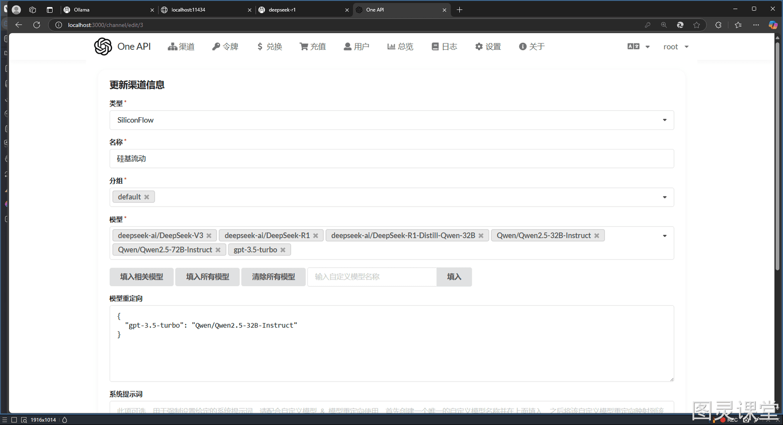Go back to the previous page
Image resolution: width=783 pixels, height=425 pixels.
(x=19, y=25)
